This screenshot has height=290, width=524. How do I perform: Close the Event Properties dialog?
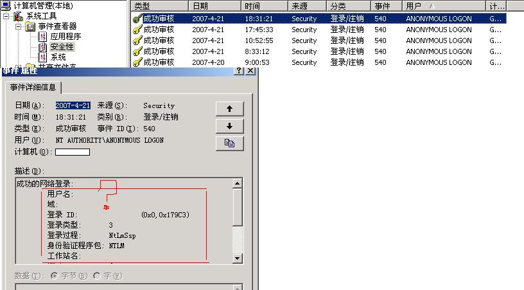(250, 71)
